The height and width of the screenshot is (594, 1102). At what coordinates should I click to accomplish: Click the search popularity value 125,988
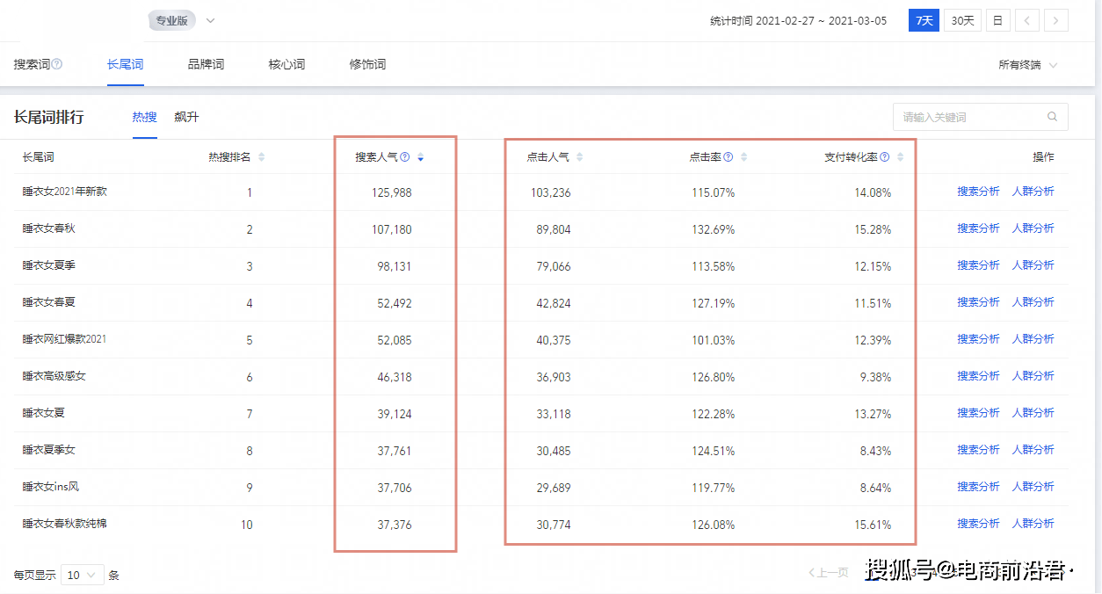pyautogui.click(x=391, y=192)
